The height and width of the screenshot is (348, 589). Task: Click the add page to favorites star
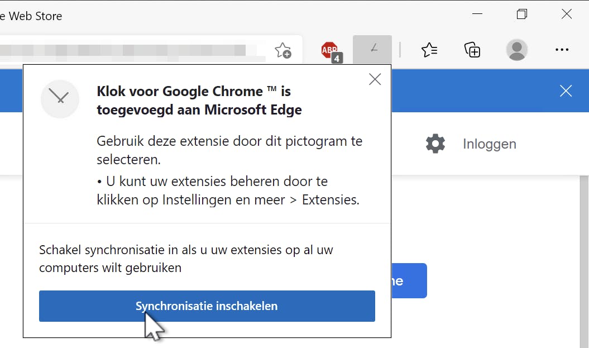tap(283, 51)
